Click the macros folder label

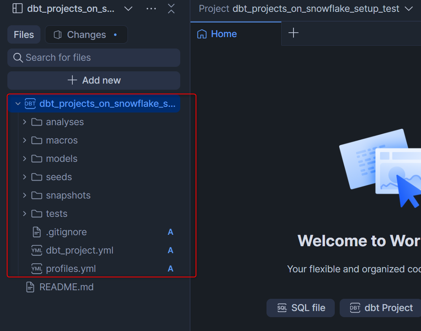pos(62,140)
